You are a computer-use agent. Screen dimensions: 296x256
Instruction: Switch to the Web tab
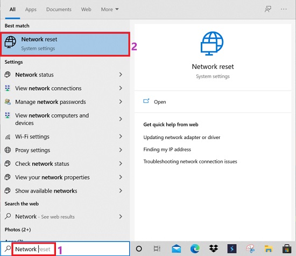point(86,10)
